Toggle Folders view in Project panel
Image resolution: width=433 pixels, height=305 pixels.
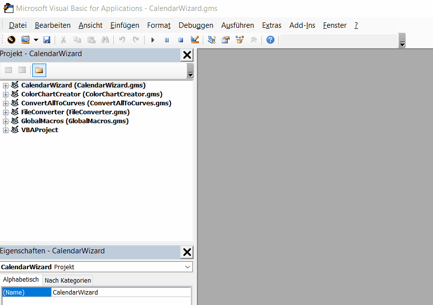click(x=39, y=70)
